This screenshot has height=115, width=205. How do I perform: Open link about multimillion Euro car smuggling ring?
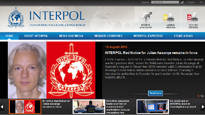coord(118,107)
